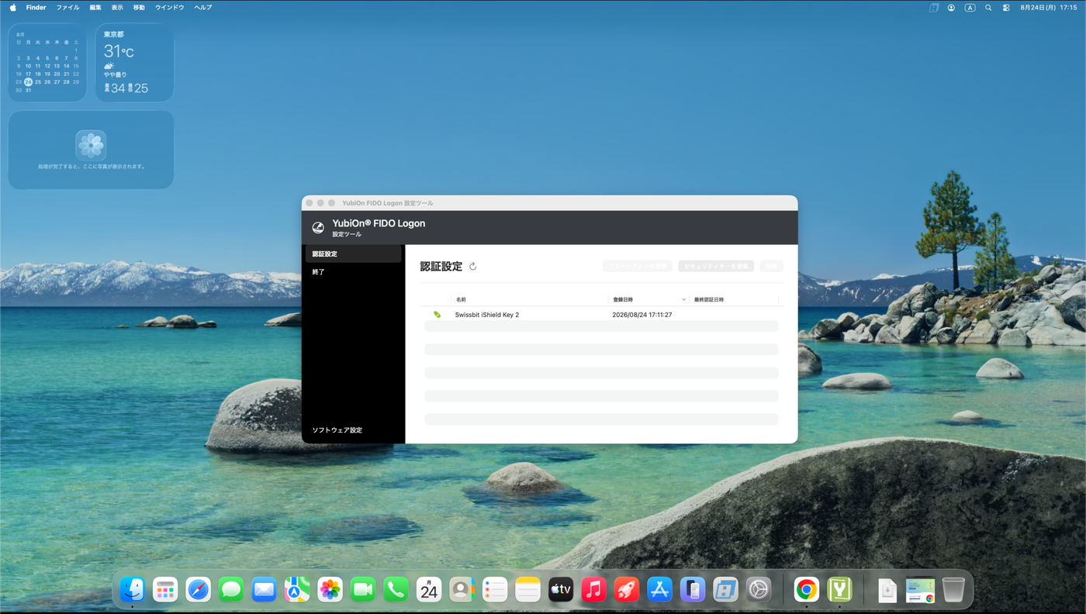This screenshot has width=1086, height=614.
Task: Open the Apple menu
Action: (x=13, y=8)
